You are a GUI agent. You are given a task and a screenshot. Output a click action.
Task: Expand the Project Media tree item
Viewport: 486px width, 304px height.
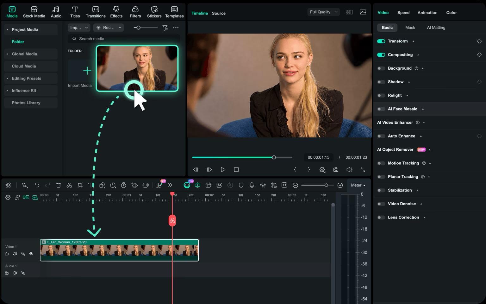point(7,30)
